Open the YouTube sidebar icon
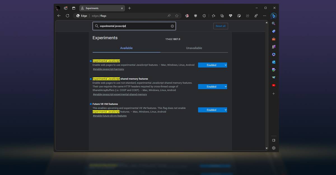336x175 pixels. (274, 85)
